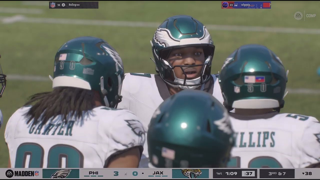The height and width of the screenshot is (180, 320).
Task: Click the Buffalo Bills logo in wlyquin banner
Action: [x=225, y=5]
